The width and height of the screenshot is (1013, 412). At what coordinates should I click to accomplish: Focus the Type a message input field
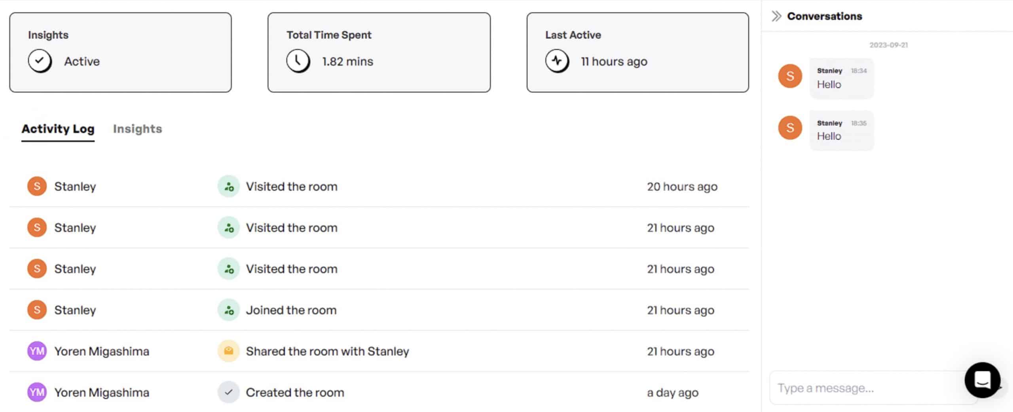869,388
